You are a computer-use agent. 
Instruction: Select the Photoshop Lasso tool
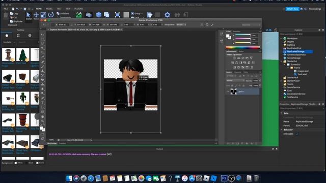[43, 44]
